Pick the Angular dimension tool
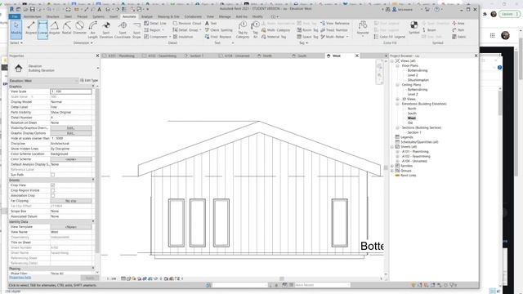The image size is (523, 294). tap(55, 28)
